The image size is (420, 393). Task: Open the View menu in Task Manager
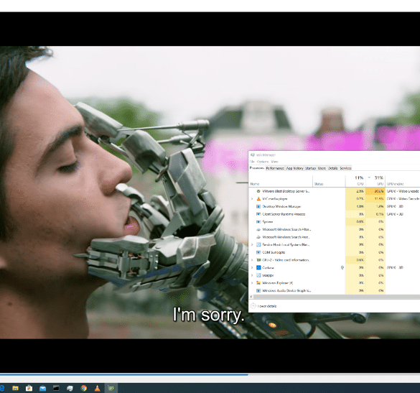274,162
